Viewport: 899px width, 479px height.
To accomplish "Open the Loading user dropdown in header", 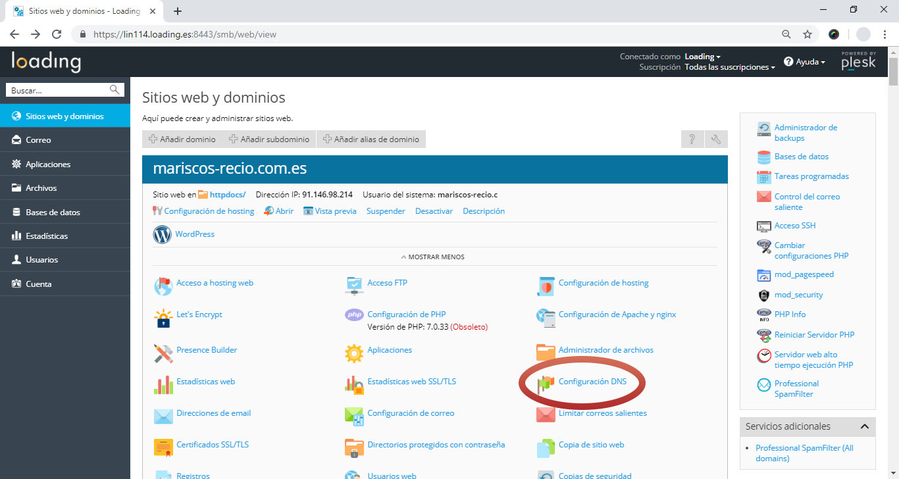I will [x=702, y=57].
